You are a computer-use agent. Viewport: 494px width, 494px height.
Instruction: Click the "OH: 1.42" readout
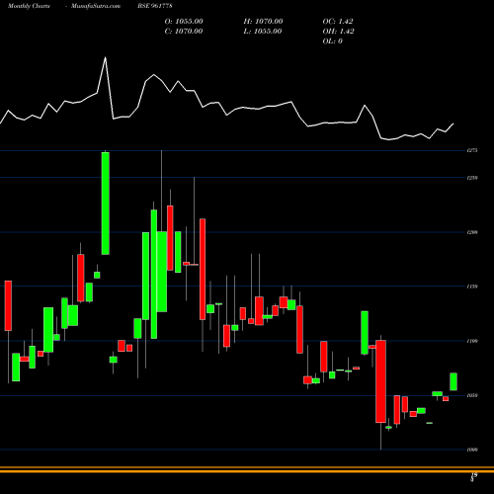[338, 32]
